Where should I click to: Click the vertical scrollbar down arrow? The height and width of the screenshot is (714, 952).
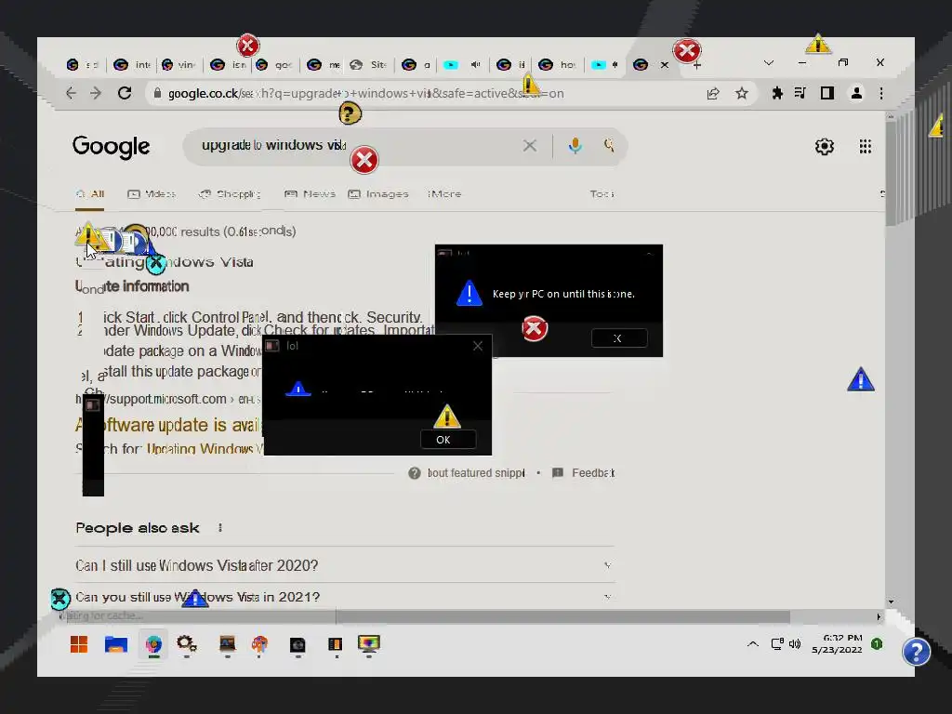(891, 602)
